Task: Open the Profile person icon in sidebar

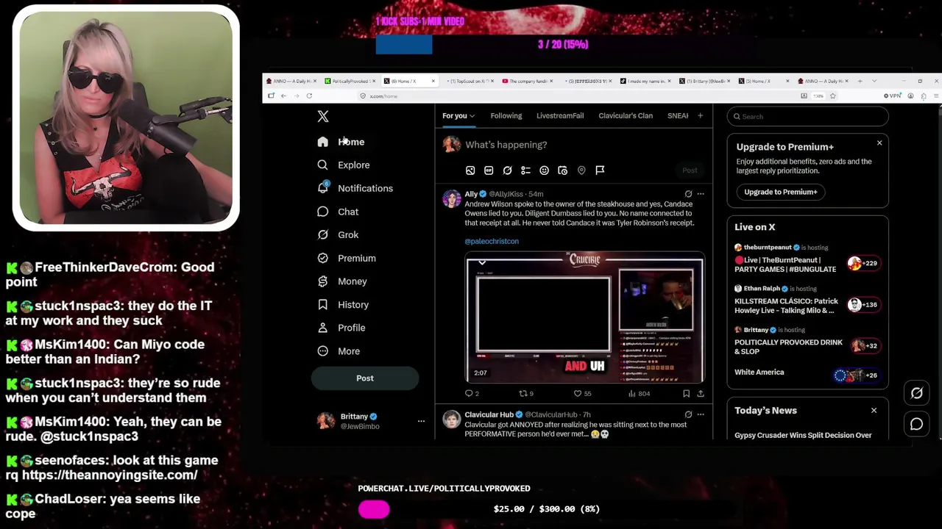Action: click(x=322, y=328)
